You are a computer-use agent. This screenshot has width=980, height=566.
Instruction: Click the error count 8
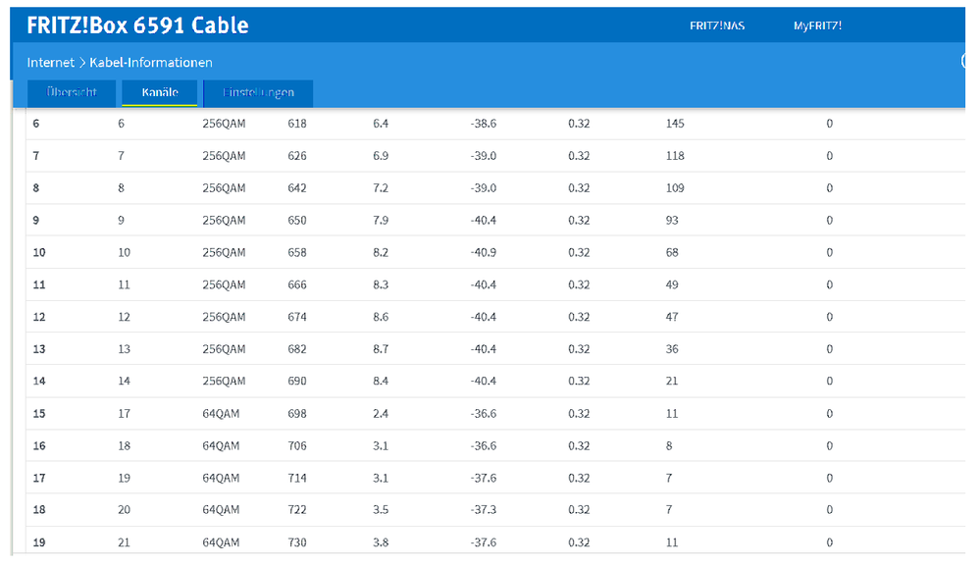(669, 446)
